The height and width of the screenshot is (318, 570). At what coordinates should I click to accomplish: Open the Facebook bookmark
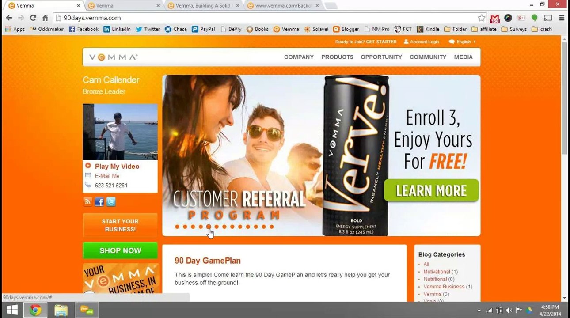(84, 29)
